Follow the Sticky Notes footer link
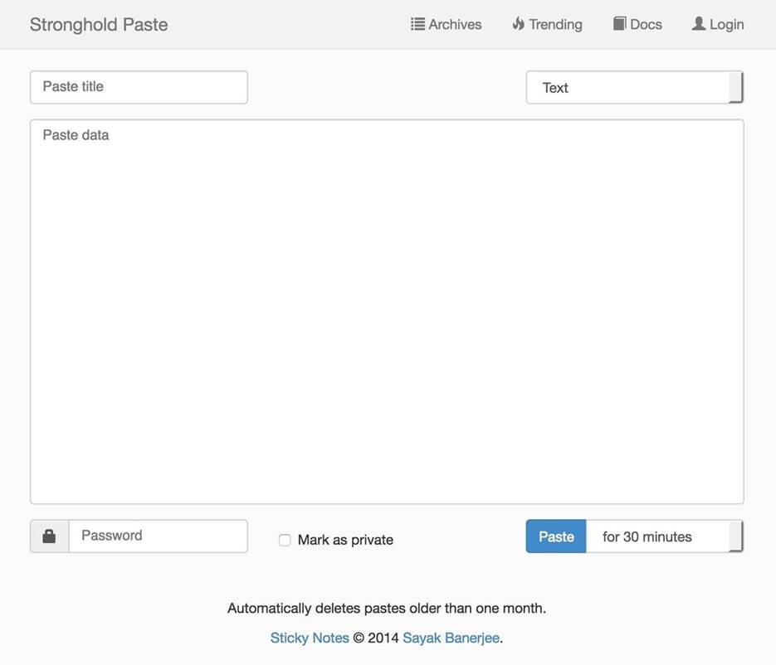The image size is (776, 665). 310,638
